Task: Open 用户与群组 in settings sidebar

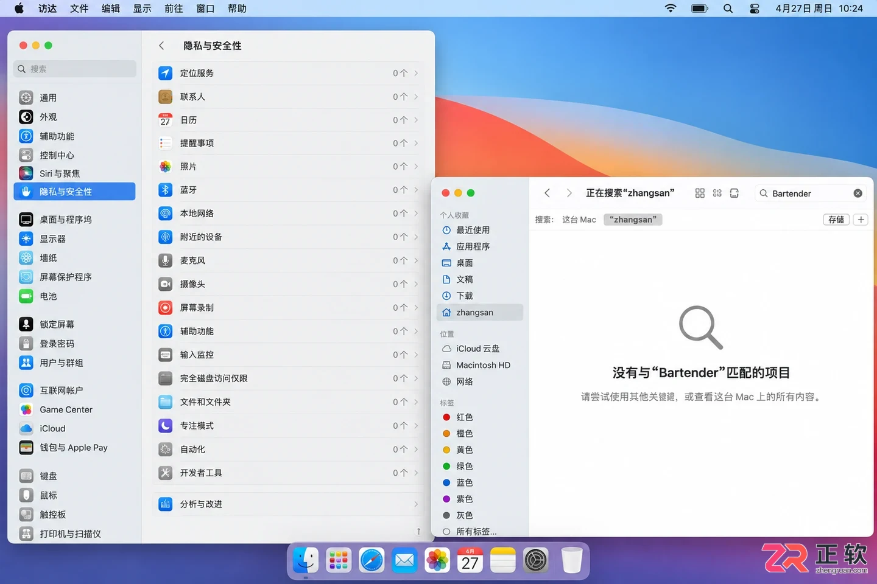Action: click(x=74, y=363)
